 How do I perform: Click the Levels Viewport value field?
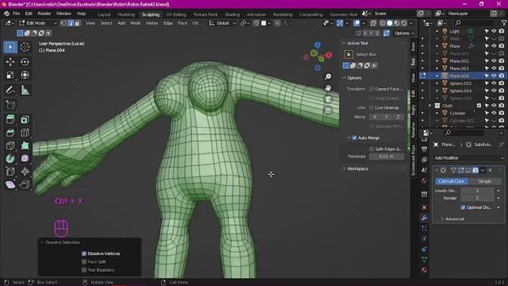(x=477, y=191)
